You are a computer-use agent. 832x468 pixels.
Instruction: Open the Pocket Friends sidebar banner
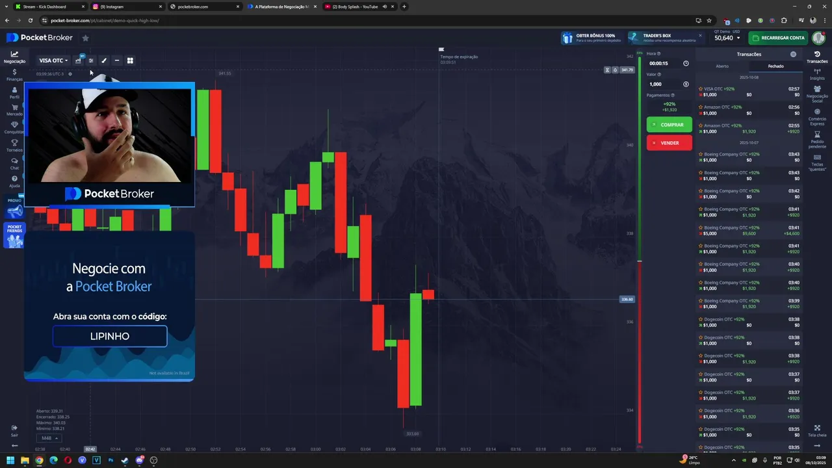tap(14, 235)
